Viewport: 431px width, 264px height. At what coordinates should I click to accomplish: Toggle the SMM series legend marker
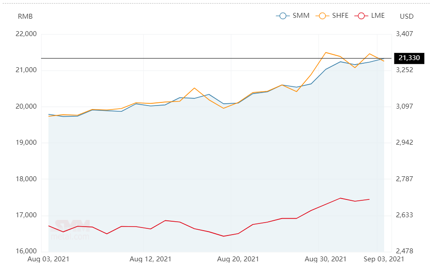tap(283, 16)
